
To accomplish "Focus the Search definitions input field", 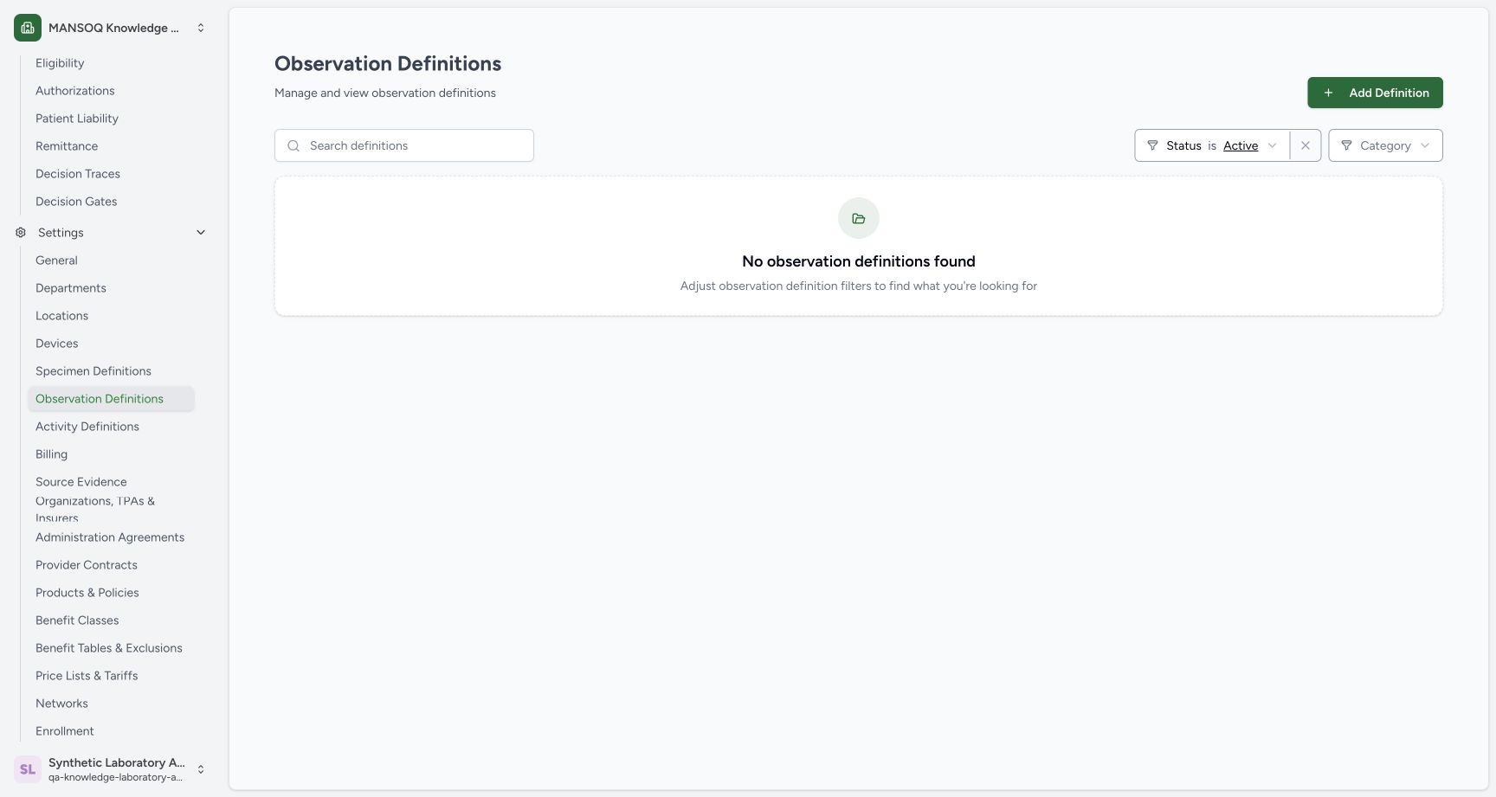I will tap(404, 145).
